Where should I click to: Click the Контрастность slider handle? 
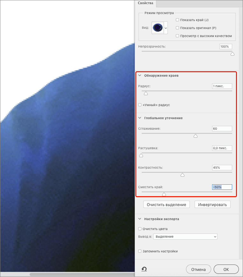[182, 175]
